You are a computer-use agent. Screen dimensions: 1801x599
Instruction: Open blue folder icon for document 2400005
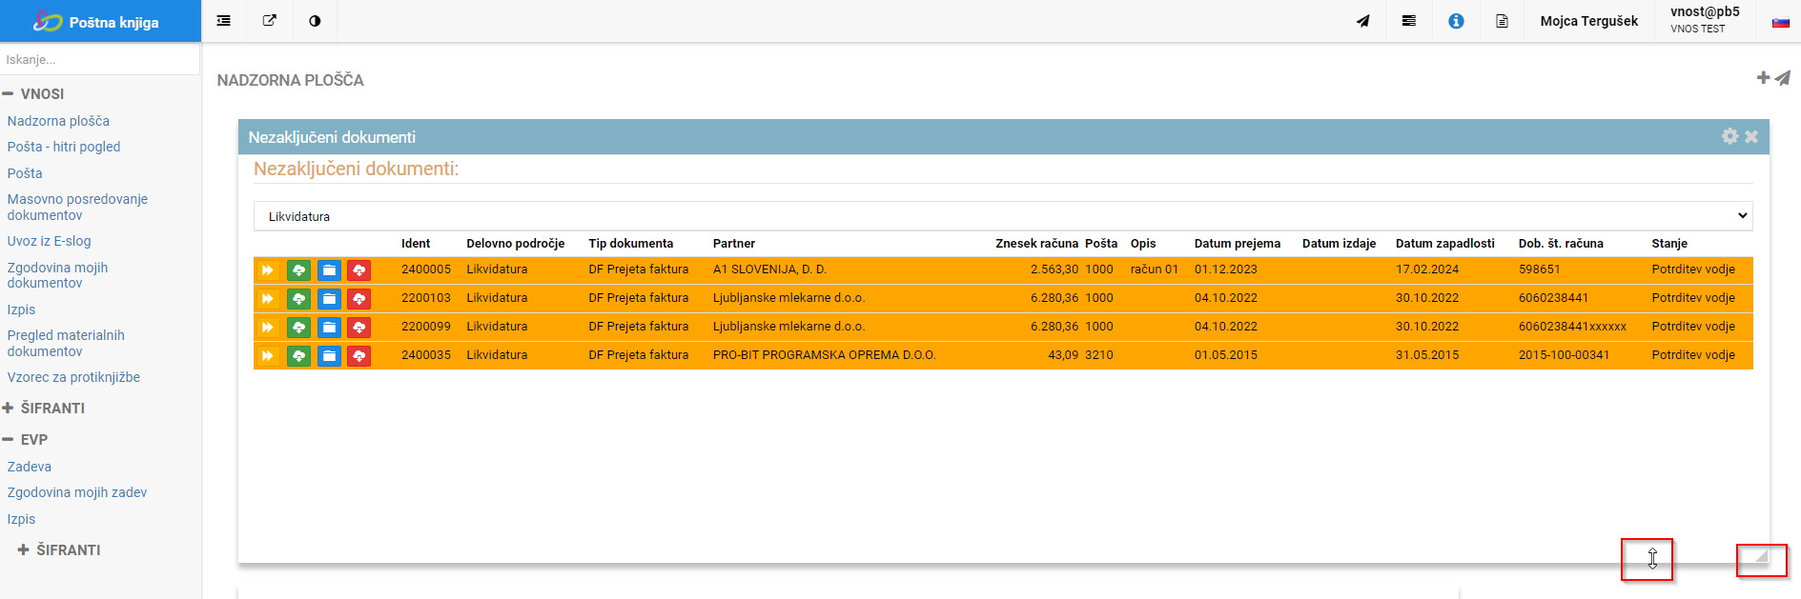click(329, 270)
